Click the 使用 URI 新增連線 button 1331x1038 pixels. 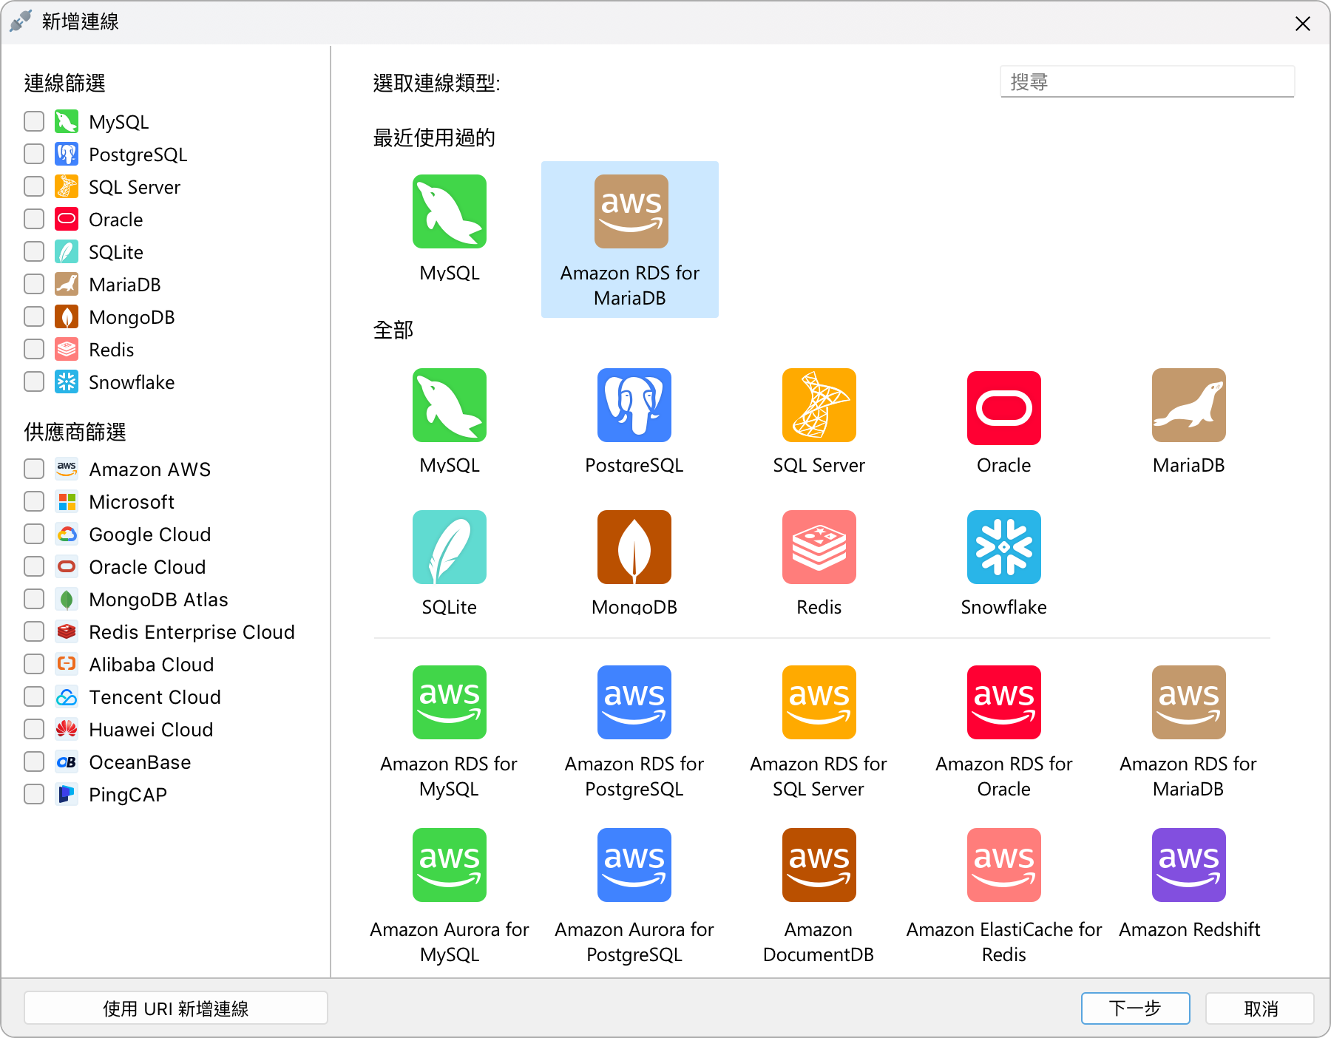click(x=176, y=1008)
